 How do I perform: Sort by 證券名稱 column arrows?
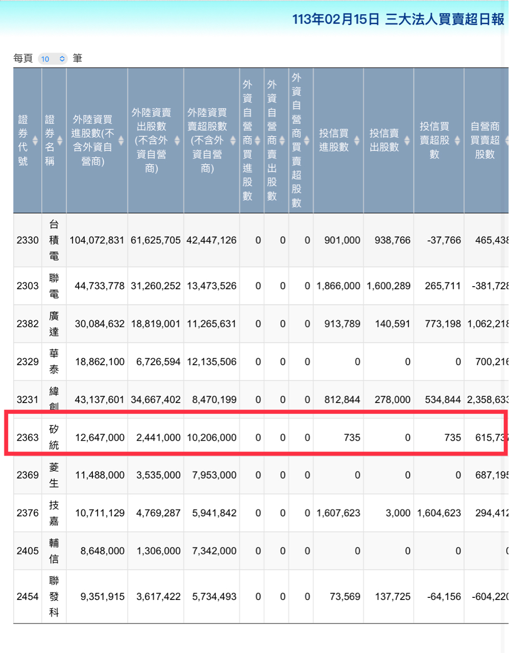coord(60,140)
